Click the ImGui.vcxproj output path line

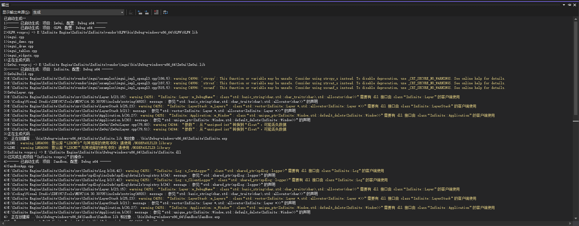tap(105, 65)
